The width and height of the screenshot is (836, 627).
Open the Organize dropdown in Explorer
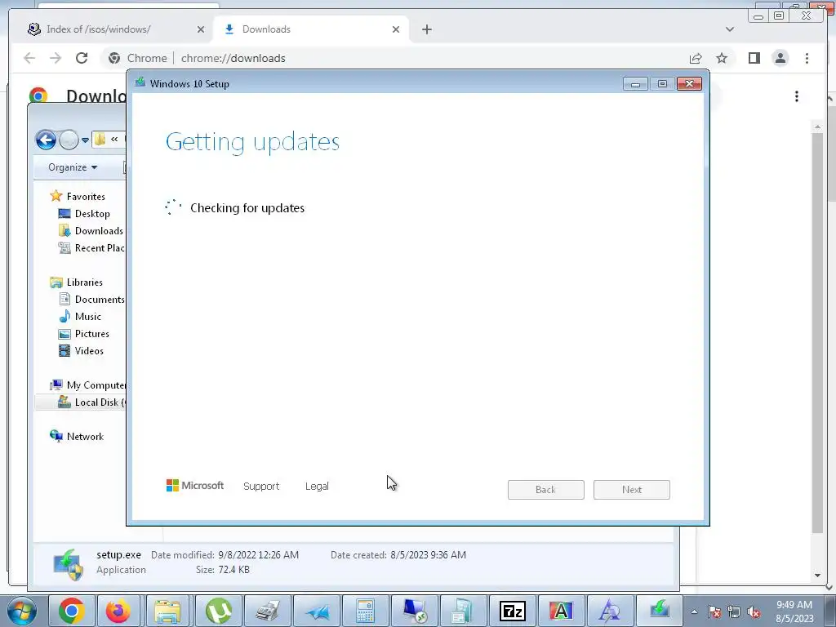click(x=73, y=167)
